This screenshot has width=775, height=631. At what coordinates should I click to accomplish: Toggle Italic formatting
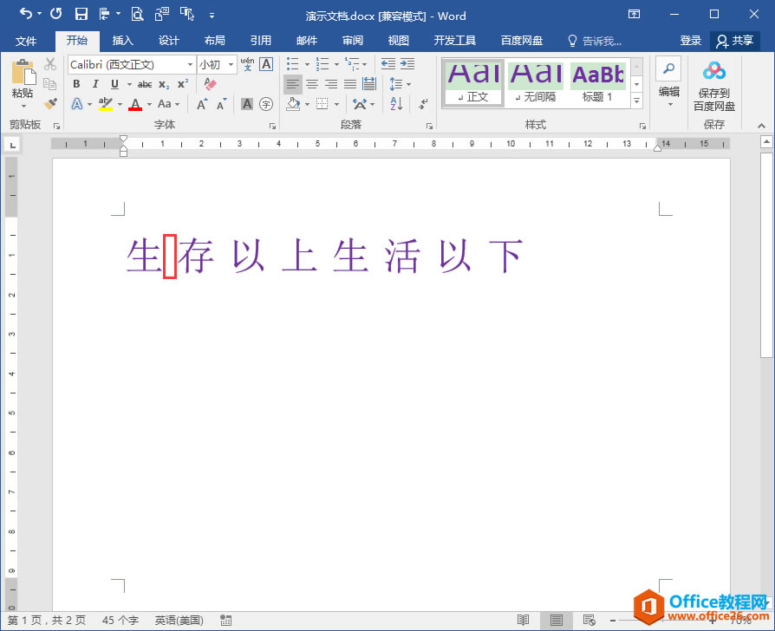[x=95, y=84]
